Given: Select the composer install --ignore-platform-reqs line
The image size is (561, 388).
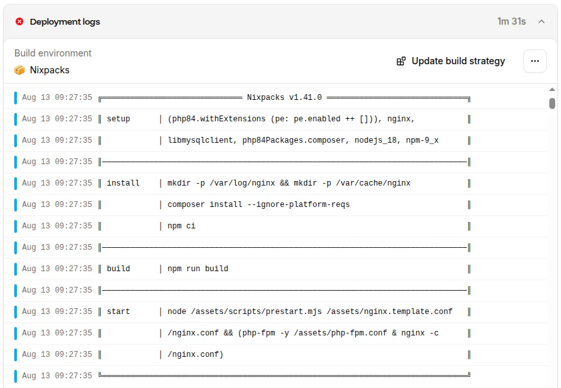Looking at the screenshot, I should 276,204.
